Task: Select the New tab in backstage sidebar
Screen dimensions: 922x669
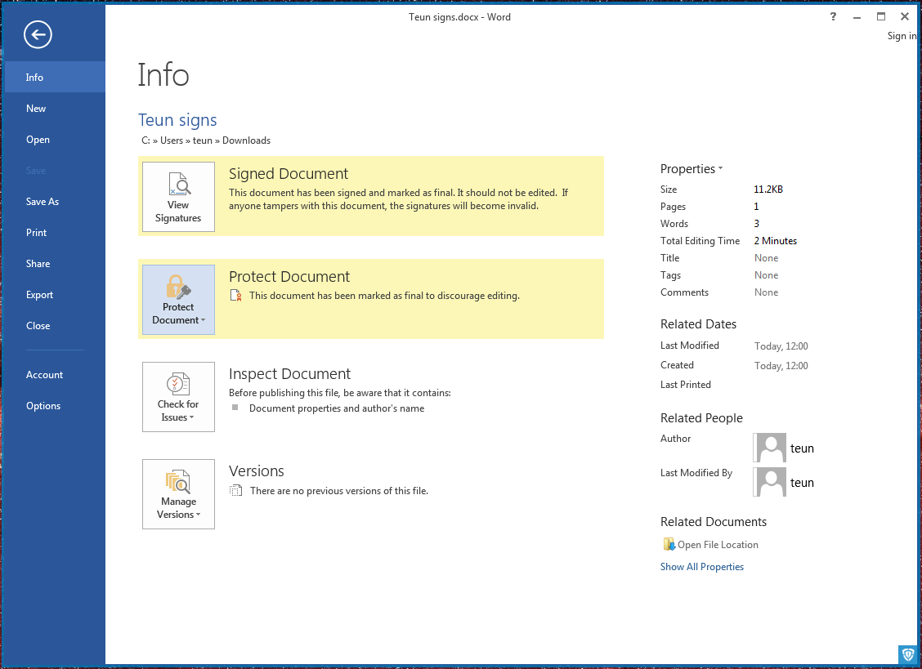Action: coord(36,109)
